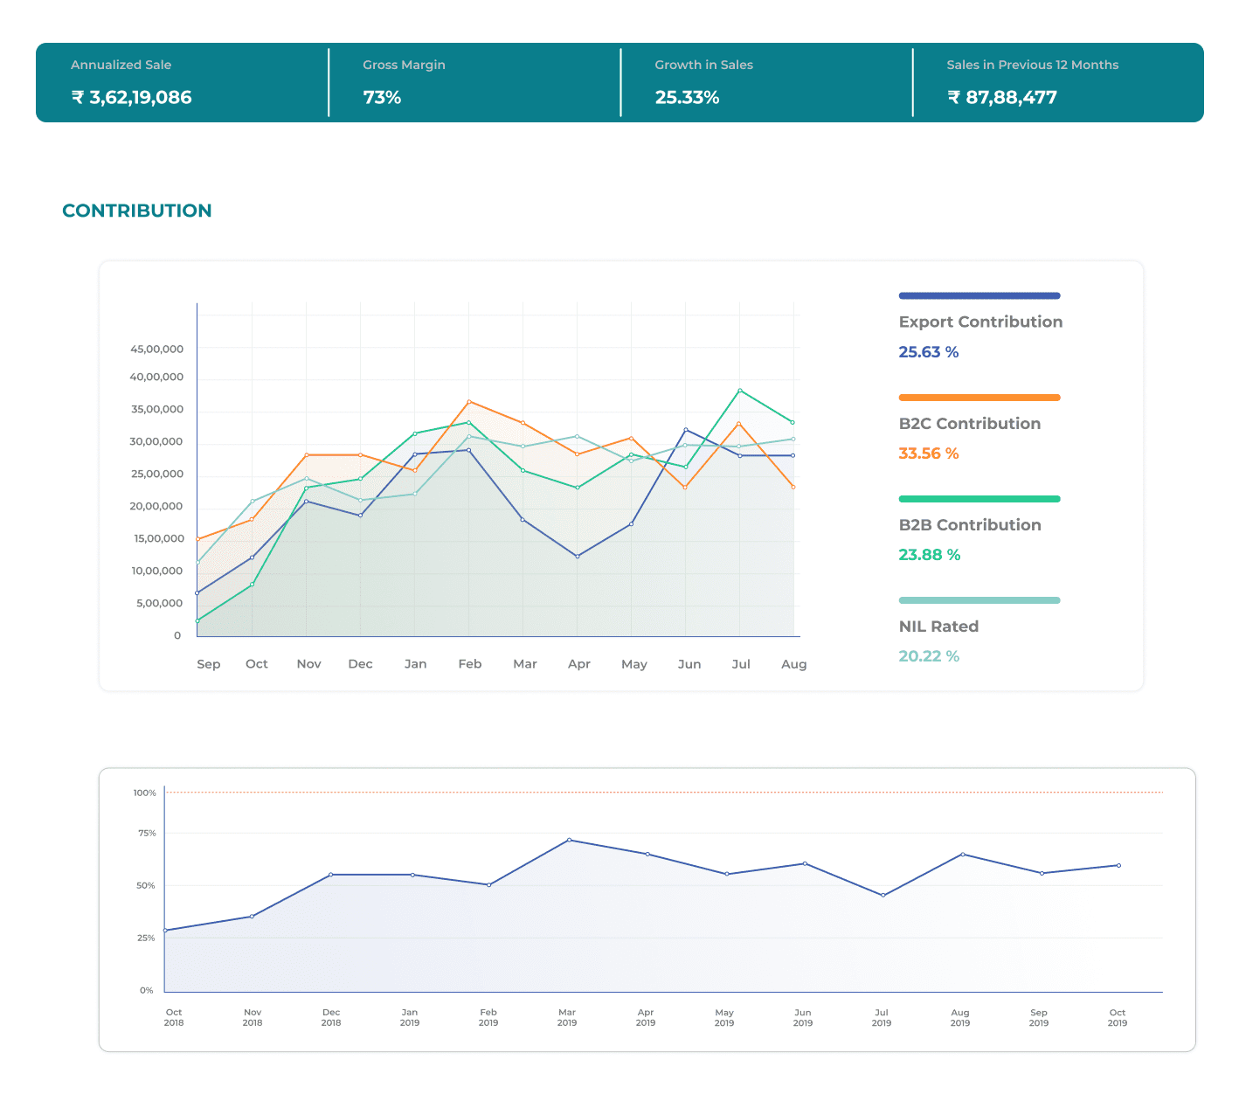Click the 33.56 % B2C percentage value
This screenshot has width=1239, height=1108.
point(928,454)
